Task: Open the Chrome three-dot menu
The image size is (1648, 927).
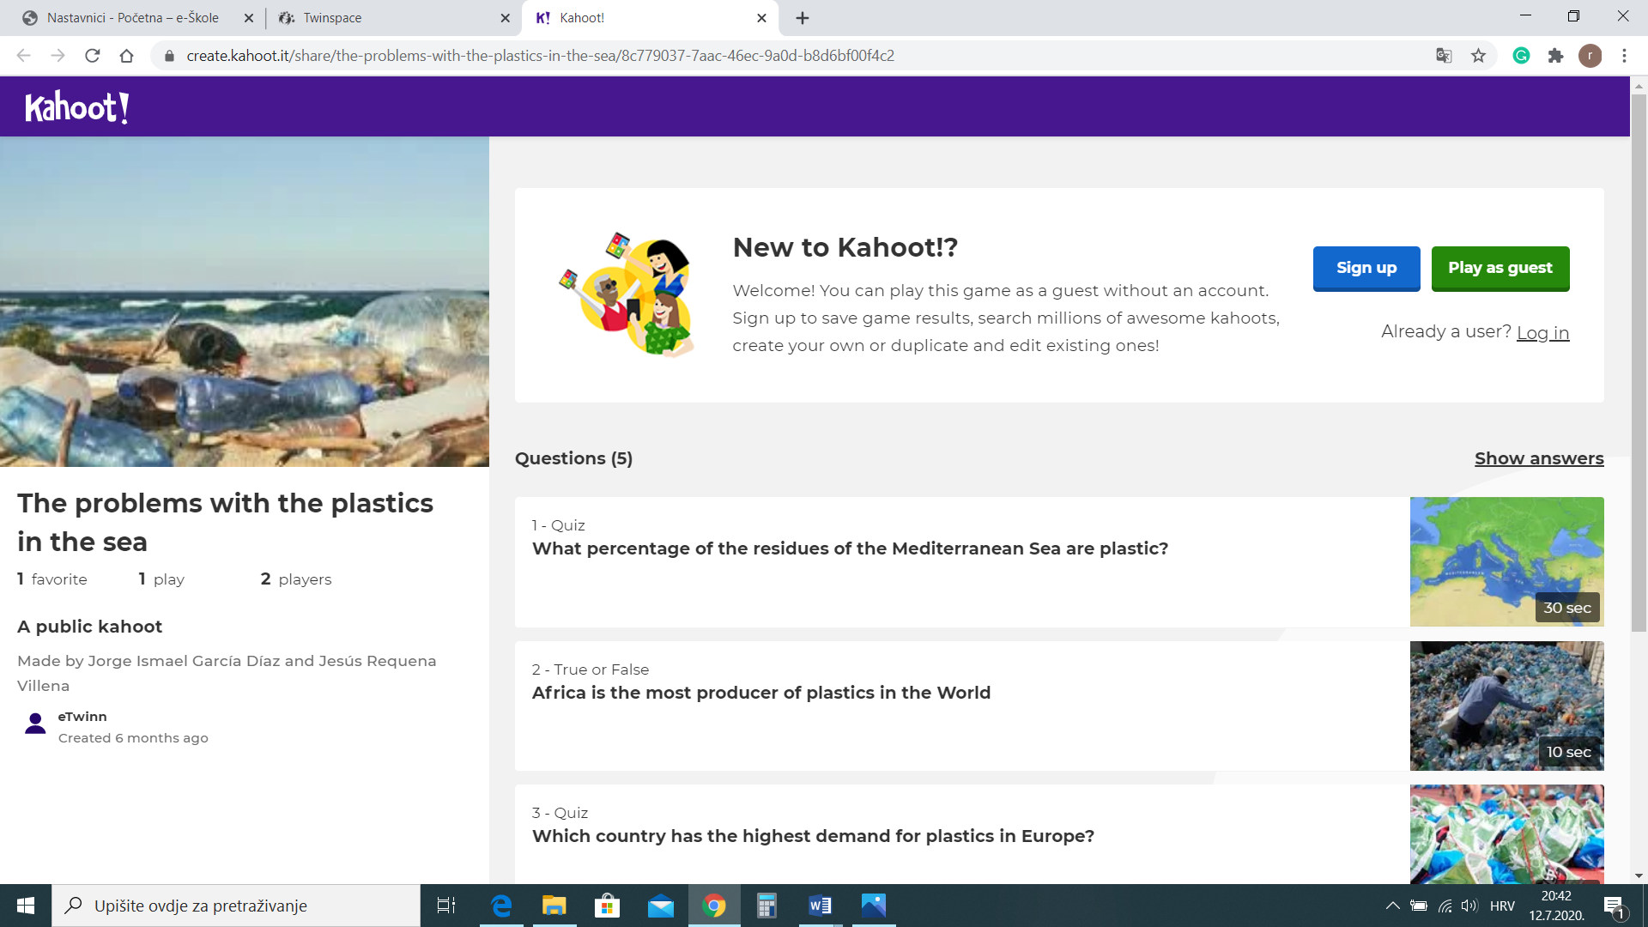Action: [1624, 56]
